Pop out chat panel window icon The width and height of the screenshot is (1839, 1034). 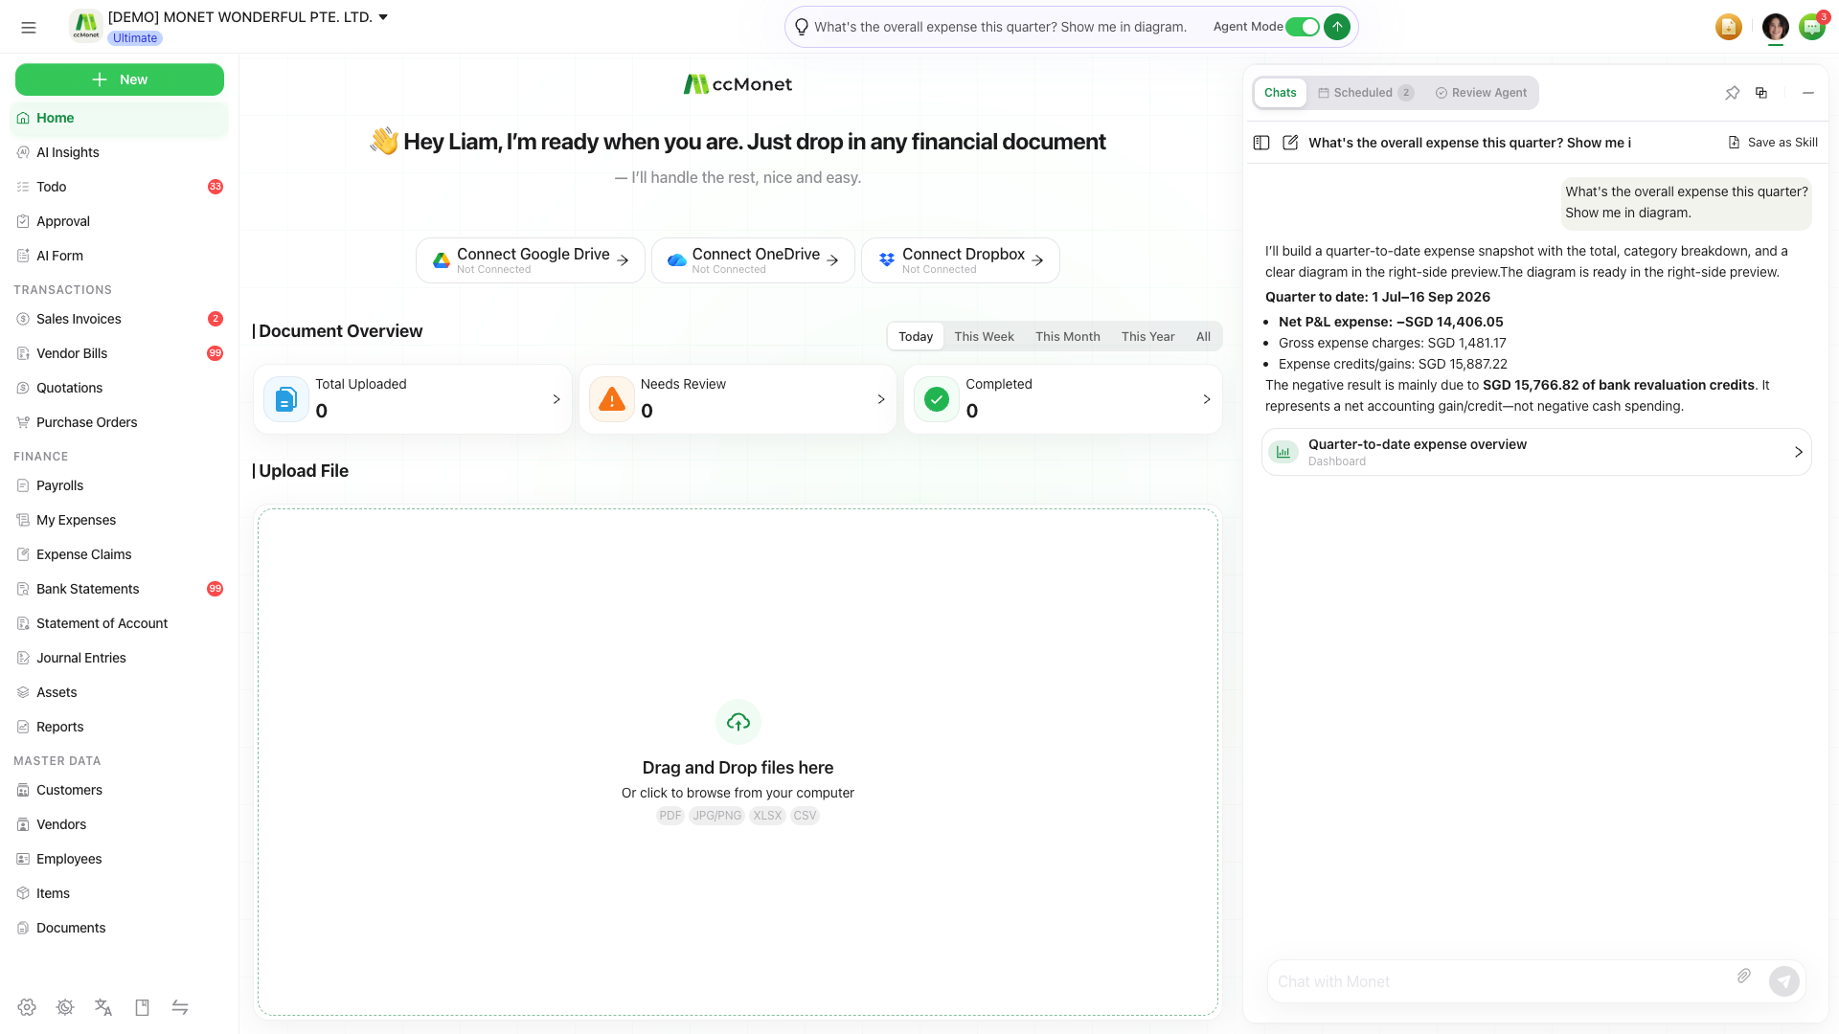1761,93
